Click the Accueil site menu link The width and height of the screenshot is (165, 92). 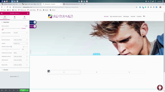(106, 16)
